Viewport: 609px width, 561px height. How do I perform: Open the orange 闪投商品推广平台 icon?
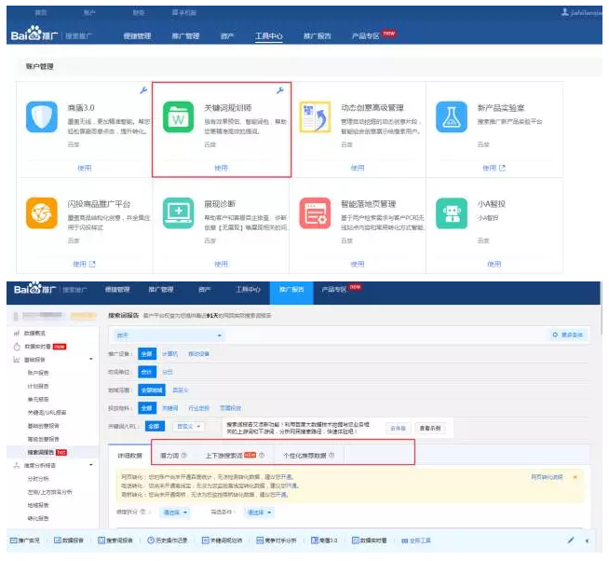(42, 213)
